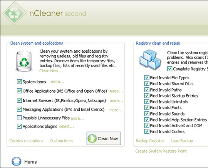Open select link for Applications plugins

tap(67, 126)
